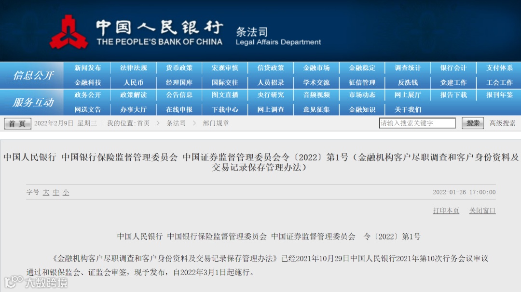Screen dimensions: 521x292
Task: Go to 市场动态 page
Action: click(362, 95)
